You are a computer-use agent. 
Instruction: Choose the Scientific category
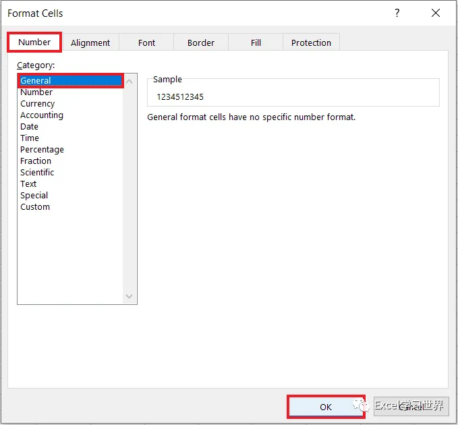[x=71, y=172]
